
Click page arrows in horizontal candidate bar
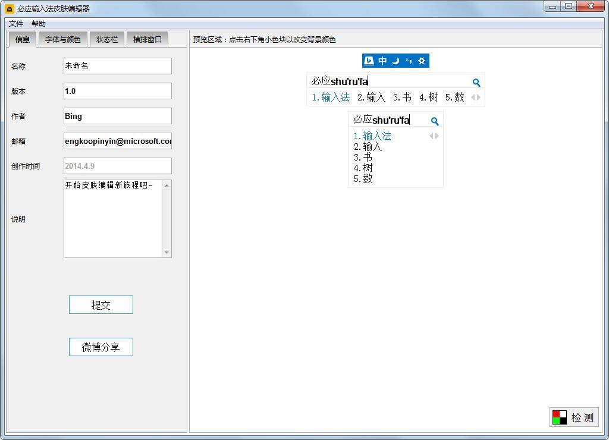coord(476,98)
